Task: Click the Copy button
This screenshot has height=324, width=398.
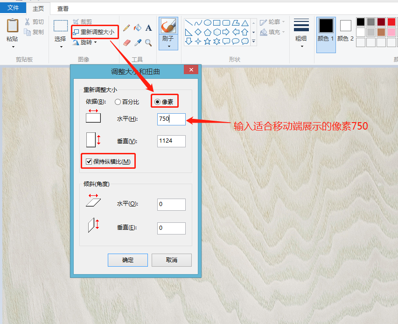Action: [34, 32]
